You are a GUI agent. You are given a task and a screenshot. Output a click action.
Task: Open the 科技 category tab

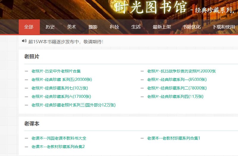(114, 27)
